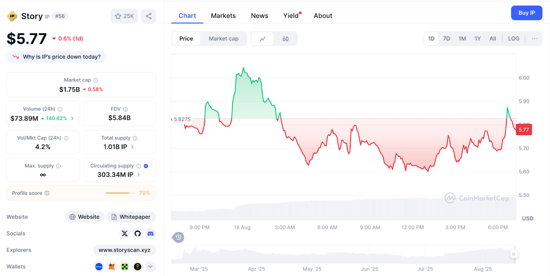Open the Yield tab
Image resolution: width=550 pixels, height=276 pixels.
click(x=291, y=16)
